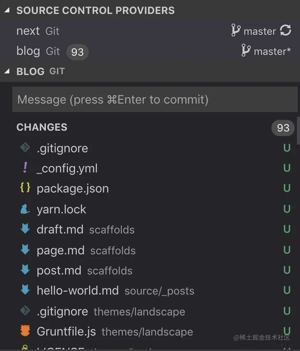Click the CHANGES group header
Image resolution: width=300 pixels, height=351 pixels.
tap(42, 127)
